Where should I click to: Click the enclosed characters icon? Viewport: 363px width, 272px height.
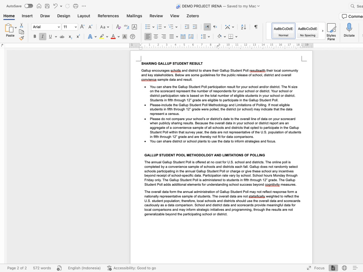132,37
